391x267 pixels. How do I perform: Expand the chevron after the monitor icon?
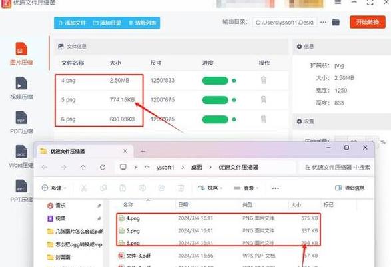point(135,168)
